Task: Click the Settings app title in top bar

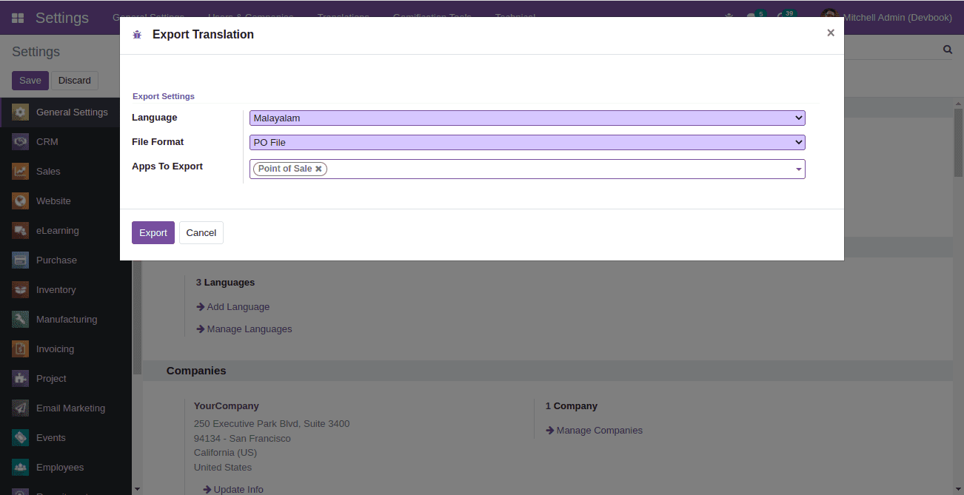Action: coord(62,18)
